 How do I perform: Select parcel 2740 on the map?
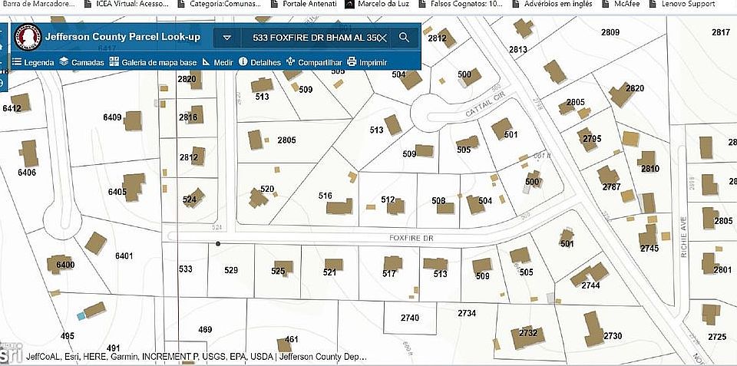pyautogui.click(x=410, y=318)
